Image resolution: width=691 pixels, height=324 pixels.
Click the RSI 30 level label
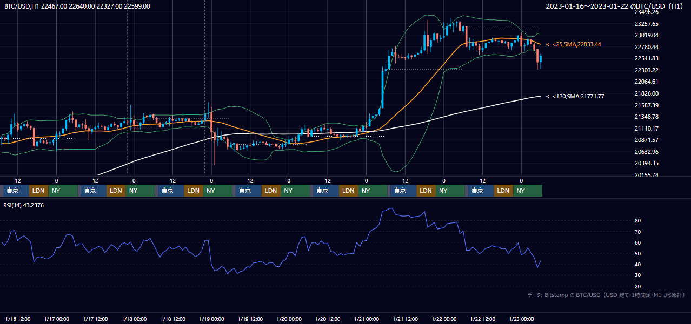(x=637, y=275)
